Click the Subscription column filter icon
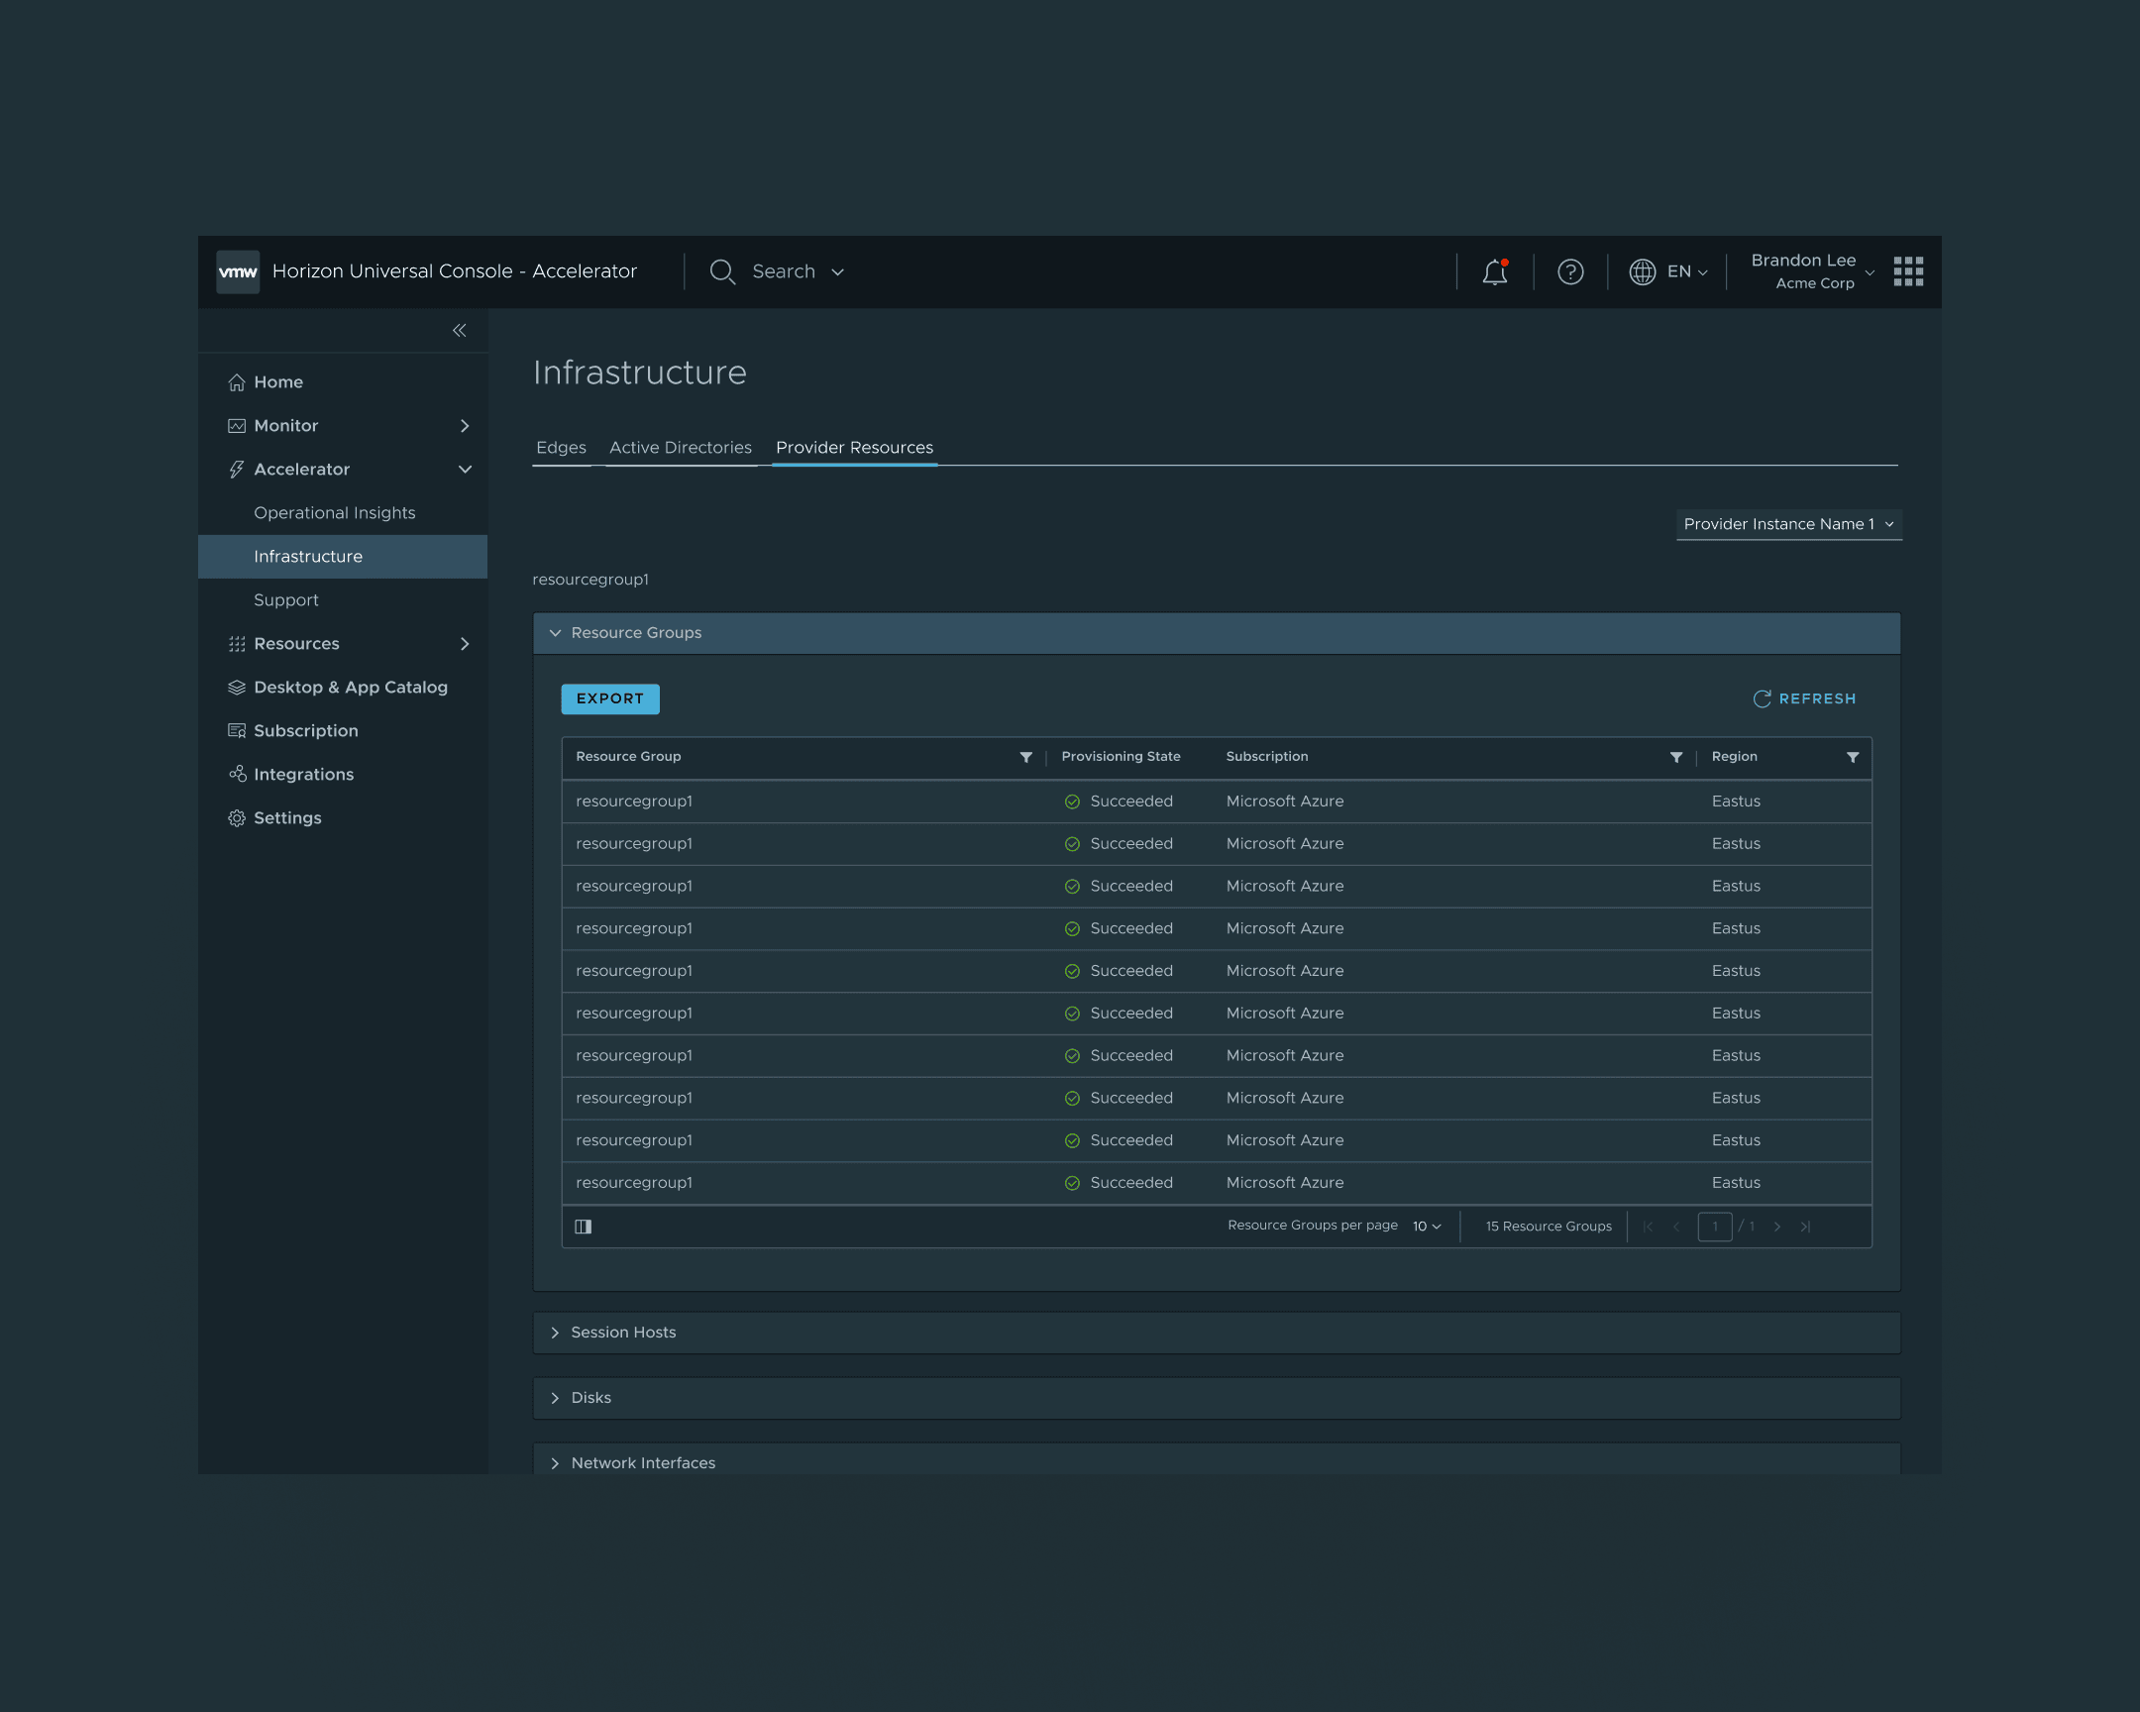The height and width of the screenshot is (1712, 2140). click(x=1676, y=756)
